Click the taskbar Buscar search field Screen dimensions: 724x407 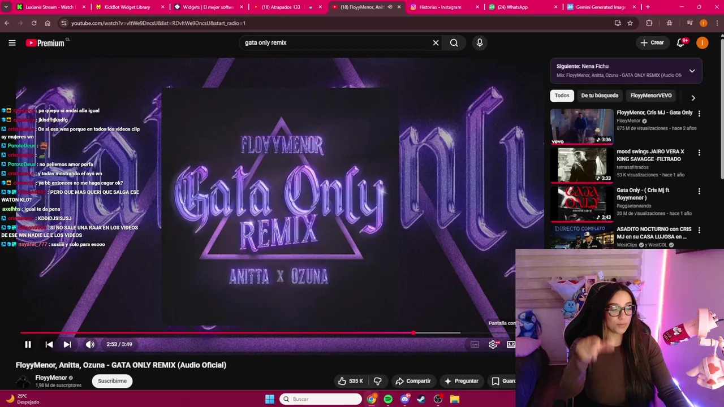[x=321, y=399]
